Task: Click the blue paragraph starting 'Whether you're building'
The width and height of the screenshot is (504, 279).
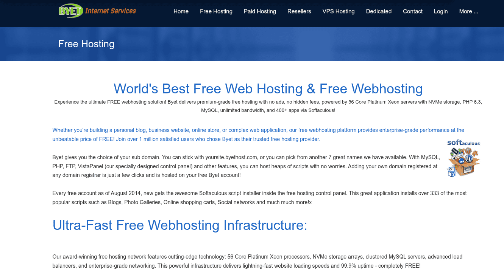Action: tap(258, 135)
